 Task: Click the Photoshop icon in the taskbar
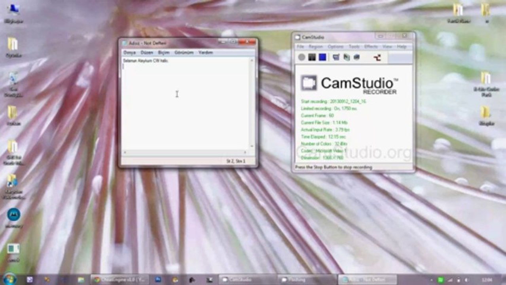pyautogui.click(x=158, y=279)
